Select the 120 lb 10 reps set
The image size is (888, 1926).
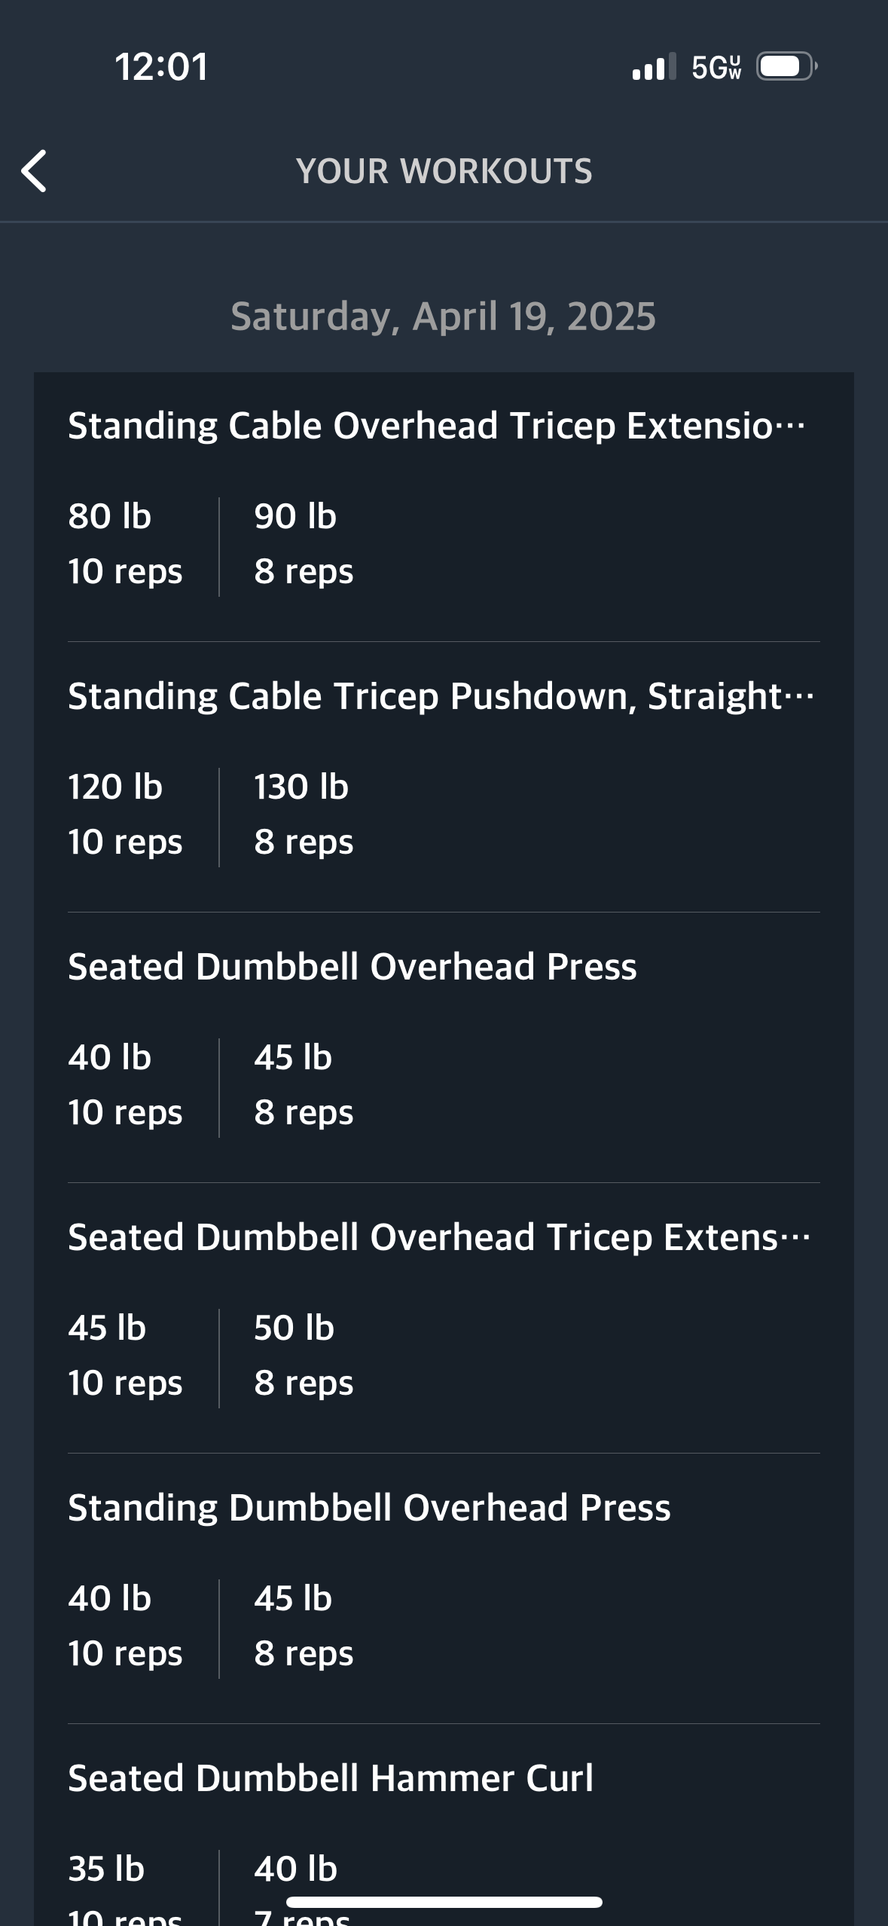coord(125,815)
